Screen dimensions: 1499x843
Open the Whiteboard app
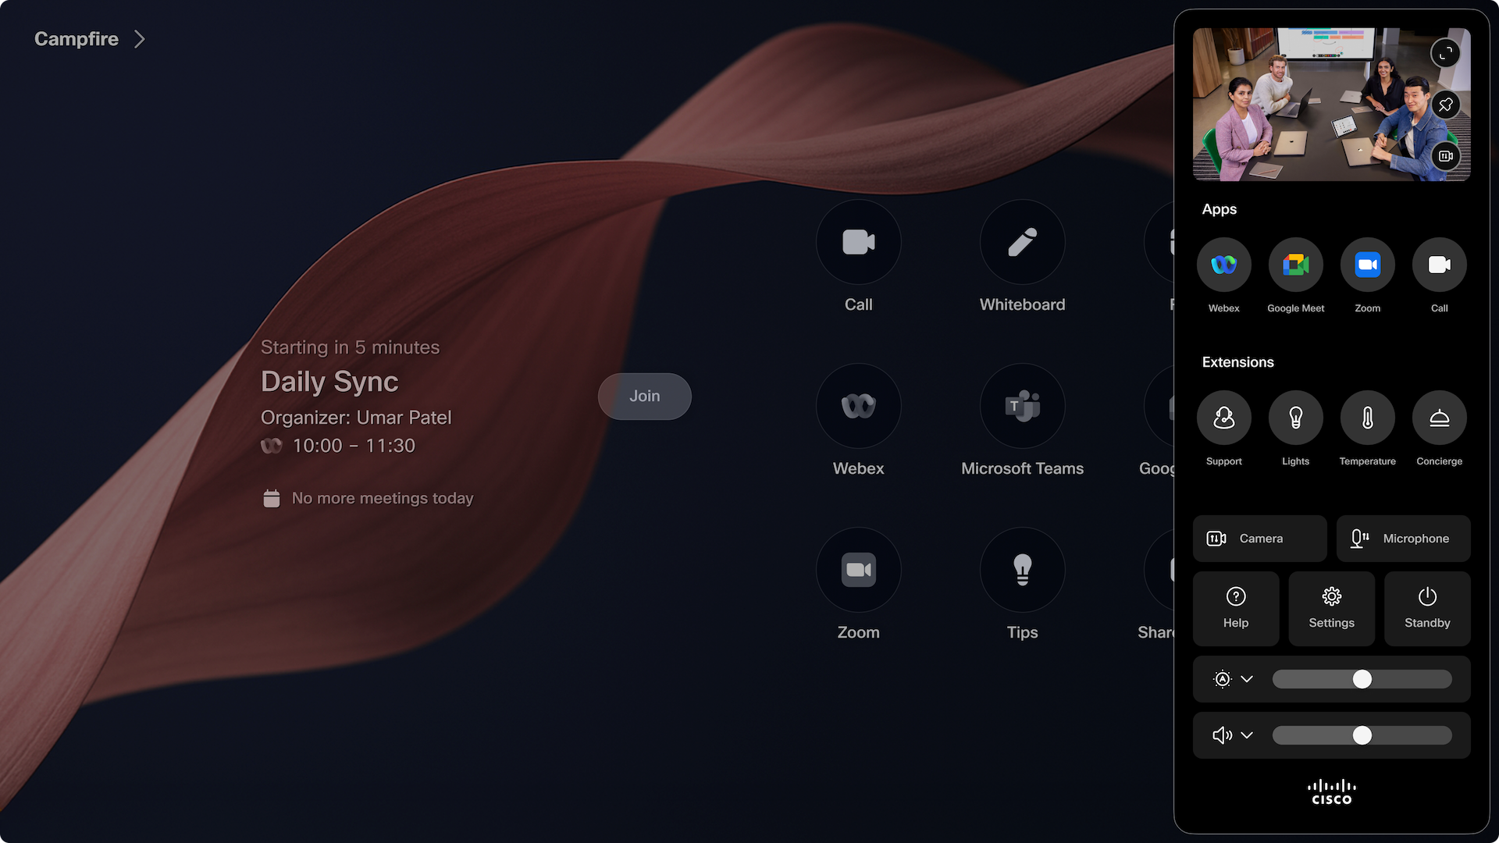coord(1022,242)
